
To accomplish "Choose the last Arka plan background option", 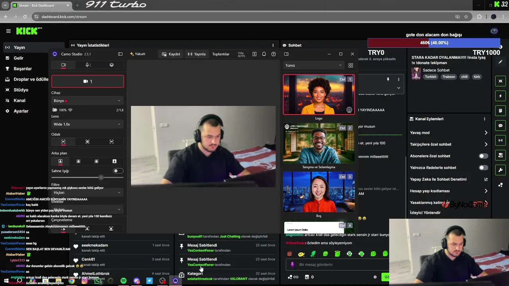I will click(115, 161).
